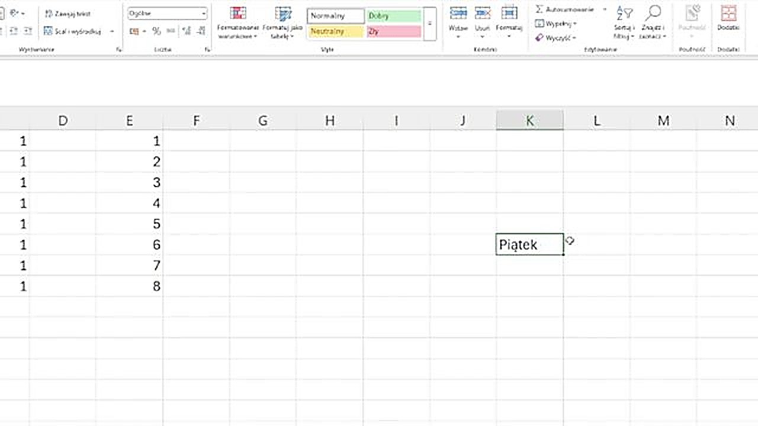Open the Wypełnij fill menu
The image size is (758, 426).
pyautogui.click(x=555, y=24)
